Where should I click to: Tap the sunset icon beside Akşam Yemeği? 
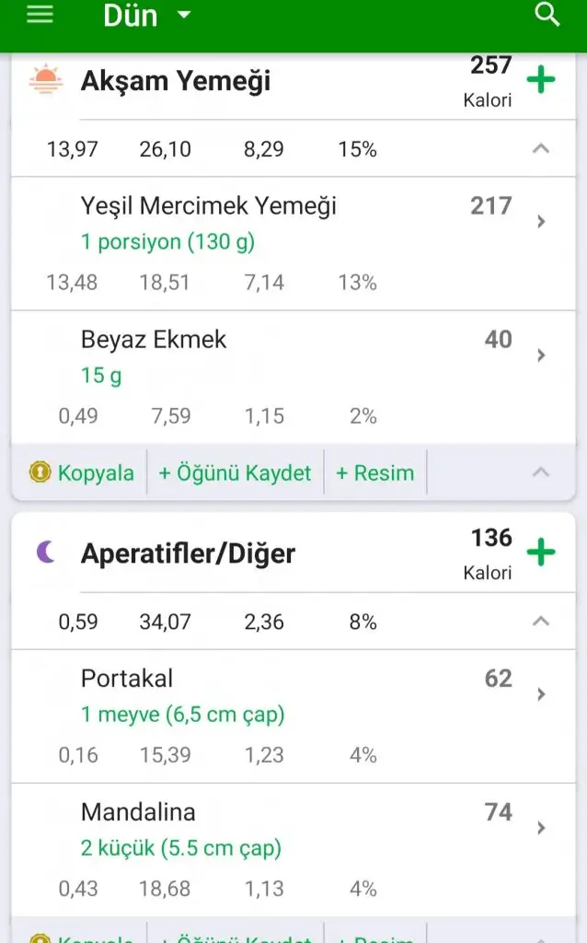coord(45,81)
